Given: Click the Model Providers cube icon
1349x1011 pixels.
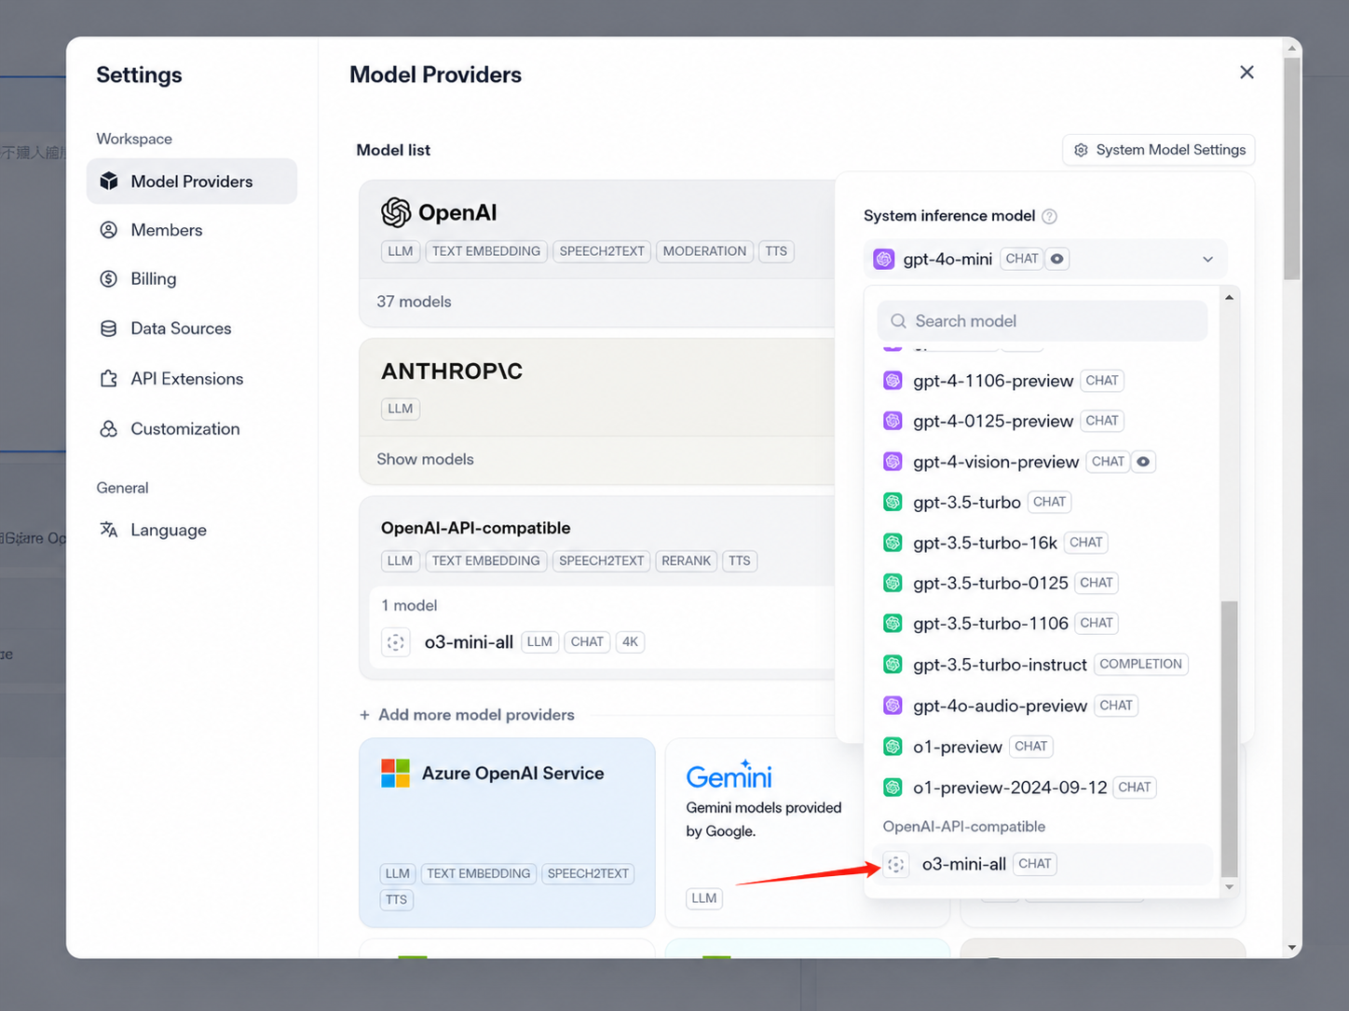Looking at the screenshot, I should (109, 182).
